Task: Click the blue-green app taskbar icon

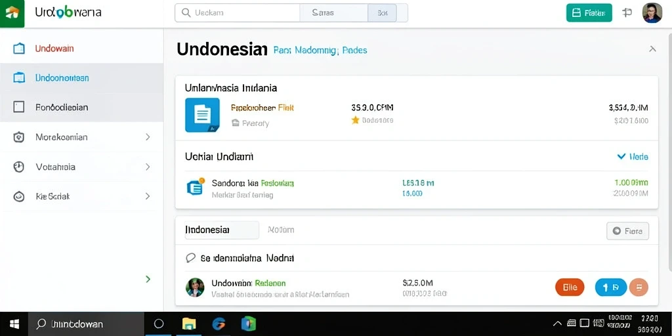Action: [x=249, y=324]
